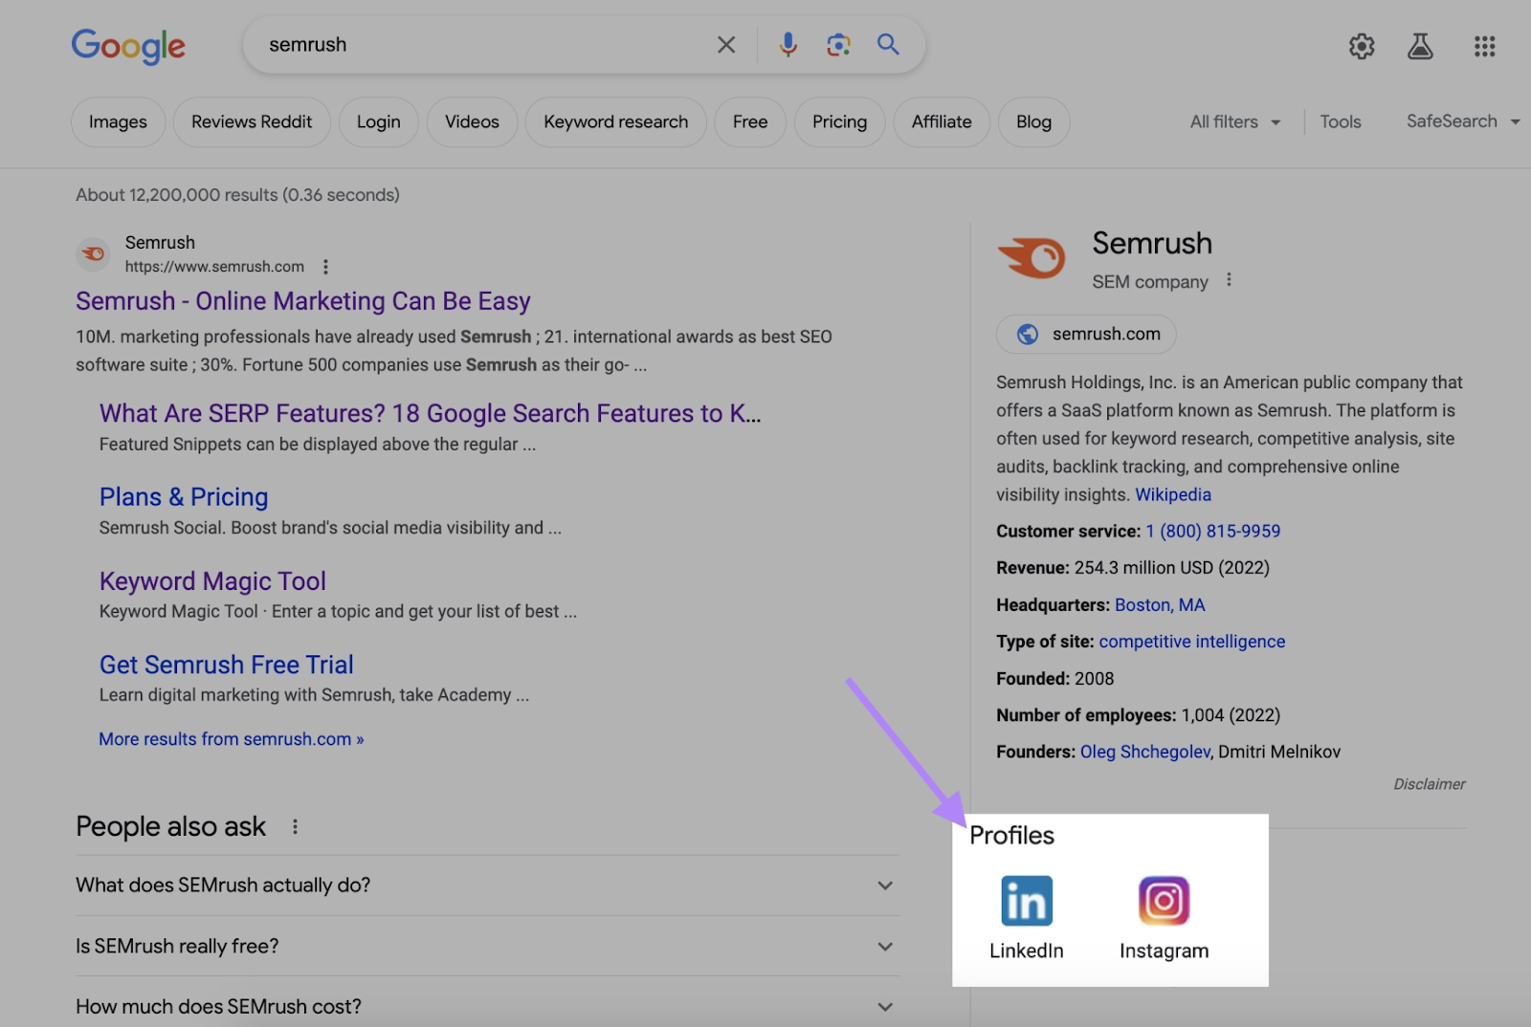Search by image with Google Lens icon
Viewport: 1531px width, 1027px height.
(838, 44)
